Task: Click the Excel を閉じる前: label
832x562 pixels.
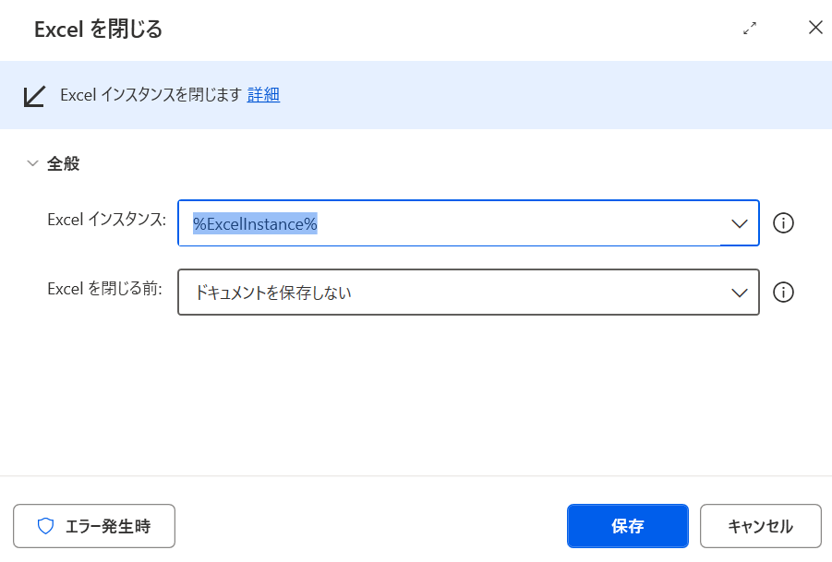Action: [x=104, y=289]
